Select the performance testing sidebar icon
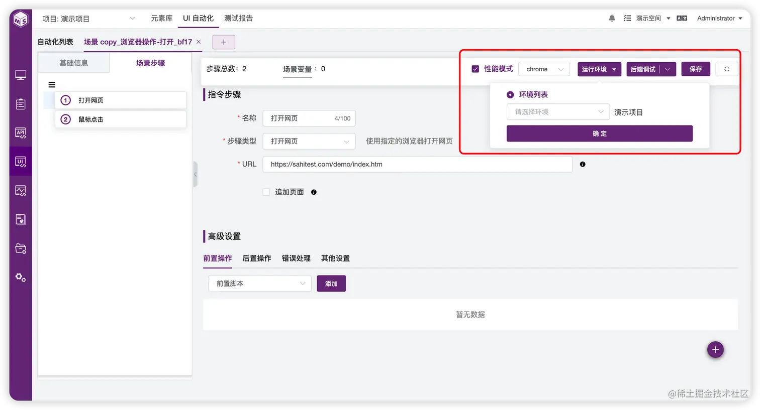The image size is (760, 410). coord(20,190)
